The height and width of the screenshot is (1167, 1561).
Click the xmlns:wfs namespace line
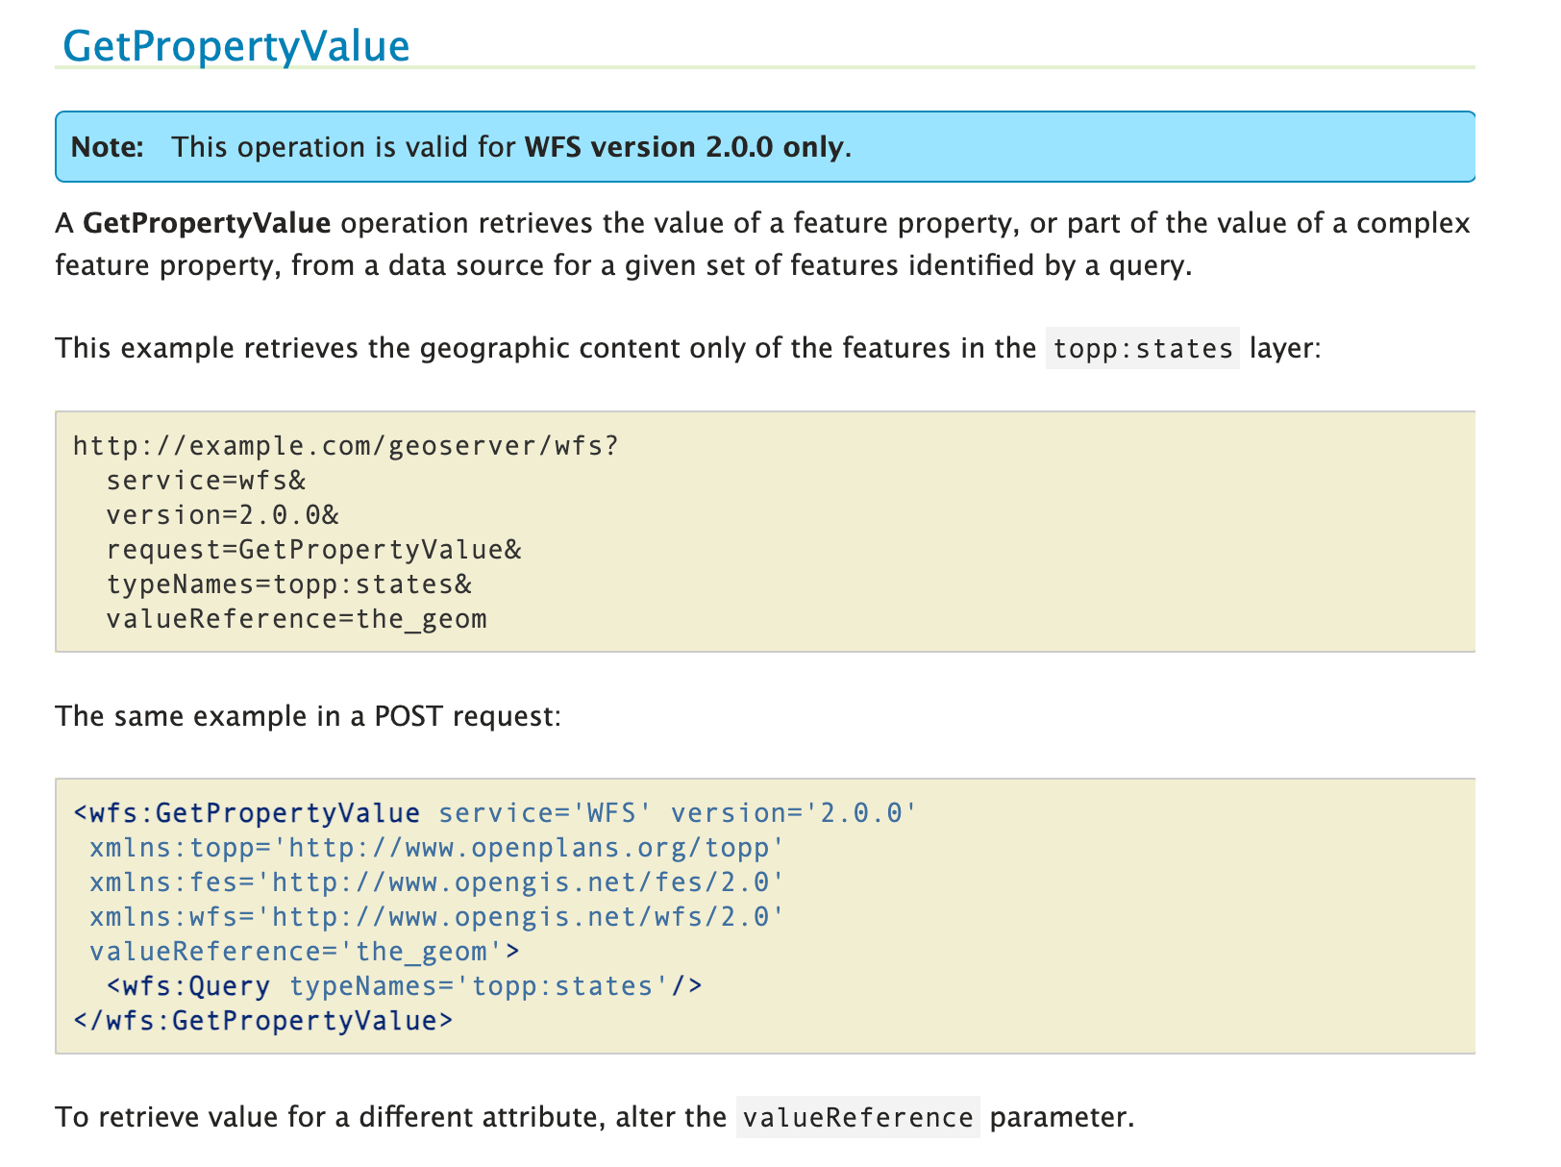point(437,917)
